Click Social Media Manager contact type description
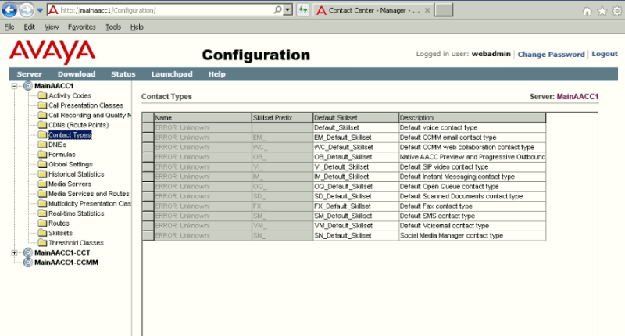625x336 pixels. [472, 235]
